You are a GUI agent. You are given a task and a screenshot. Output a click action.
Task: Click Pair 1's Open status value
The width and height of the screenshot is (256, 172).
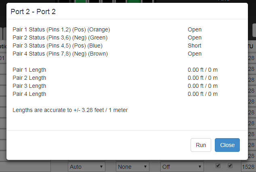[x=194, y=29]
